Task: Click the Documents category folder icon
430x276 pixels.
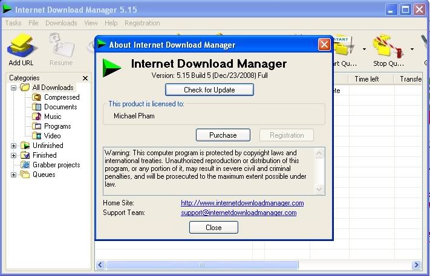Action: click(36, 107)
